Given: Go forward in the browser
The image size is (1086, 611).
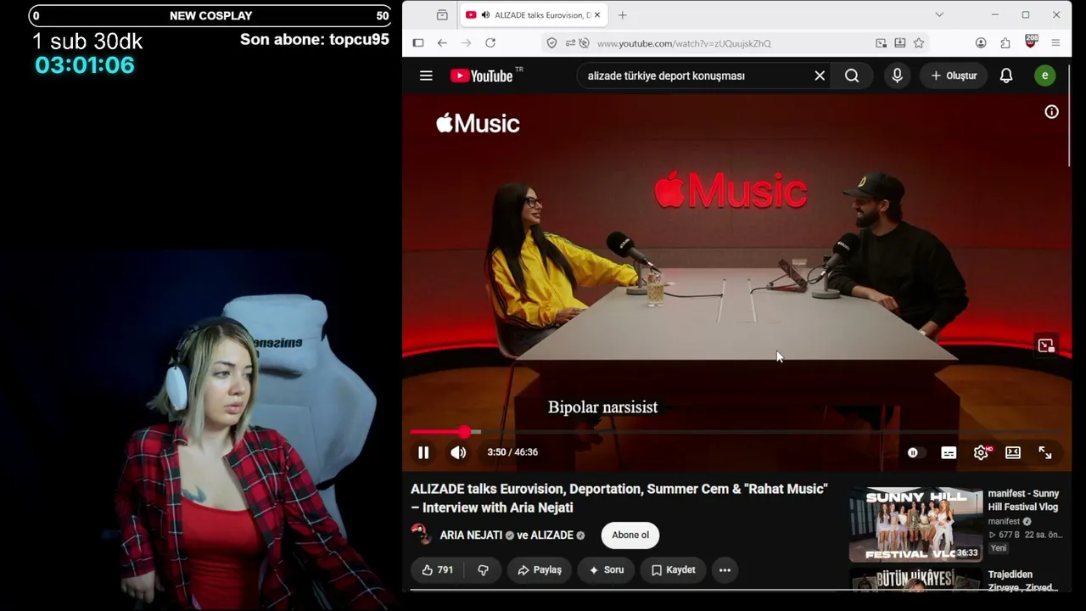Looking at the screenshot, I should (x=466, y=43).
